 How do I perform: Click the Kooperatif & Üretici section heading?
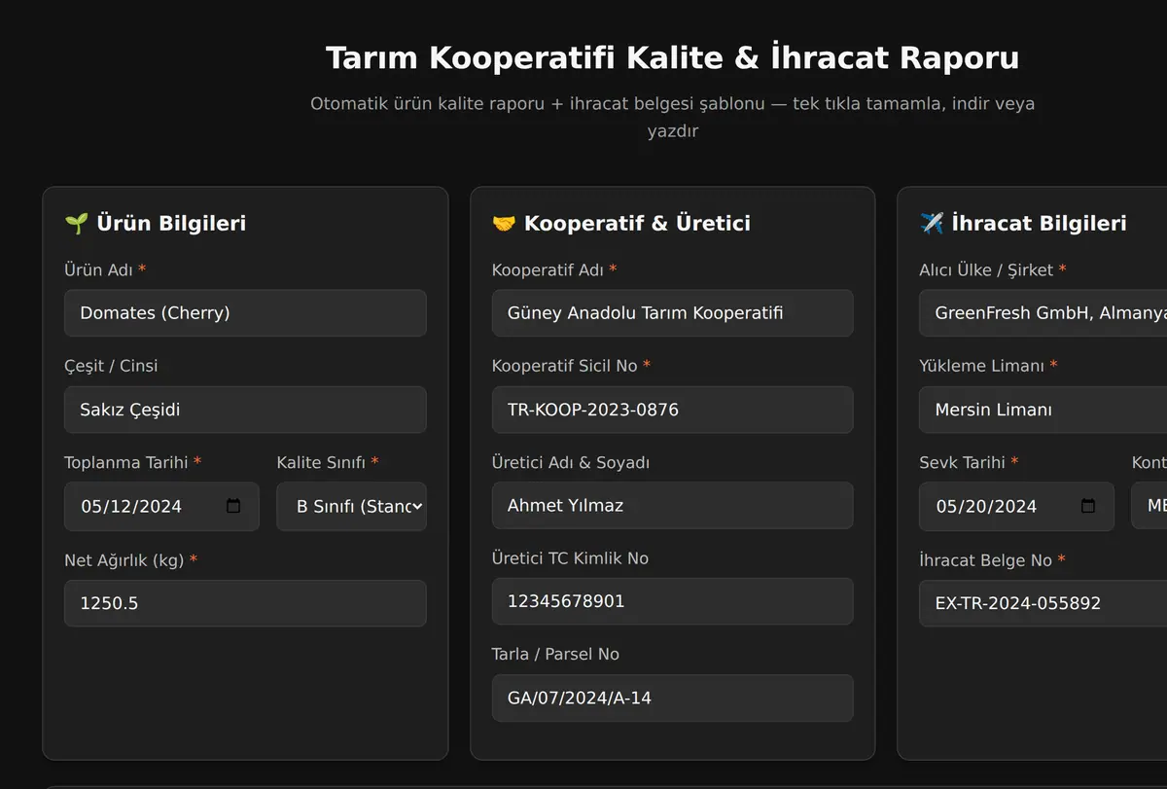point(620,224)
